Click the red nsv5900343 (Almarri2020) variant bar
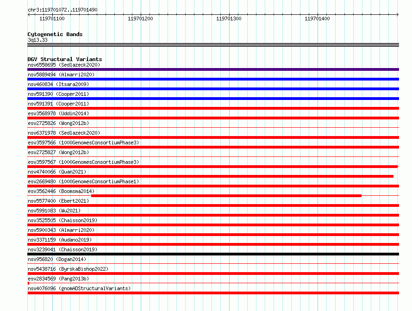The height and width of the screenshot is (311, 412). [x=213, y=235]
